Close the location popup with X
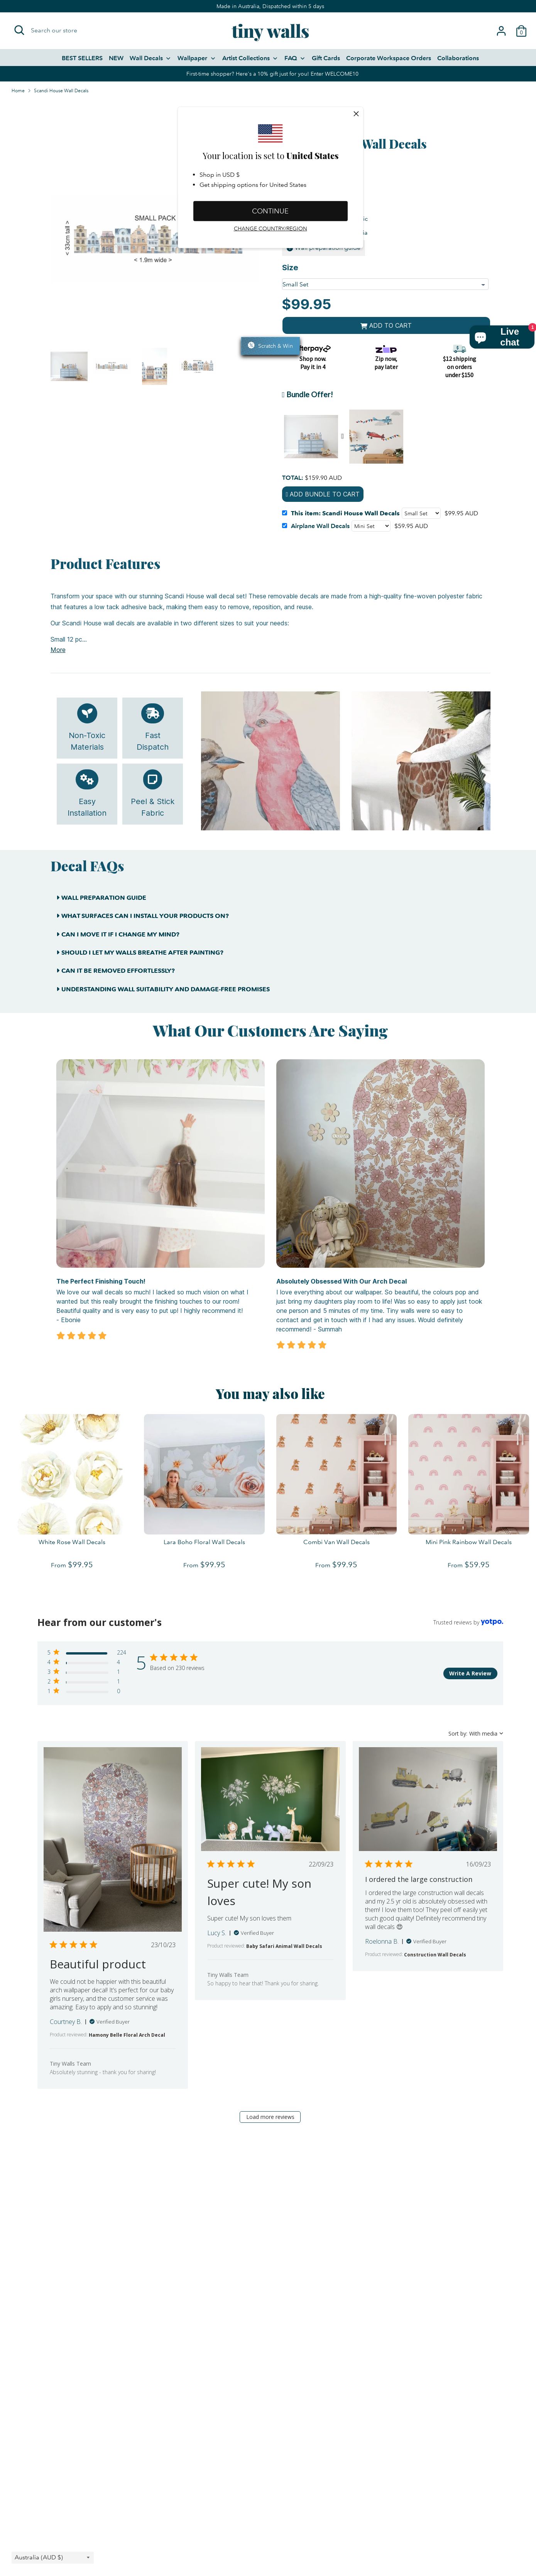The height and width of the screenshot is (2576, 536). pyautogui.click(x=356, y=114)
